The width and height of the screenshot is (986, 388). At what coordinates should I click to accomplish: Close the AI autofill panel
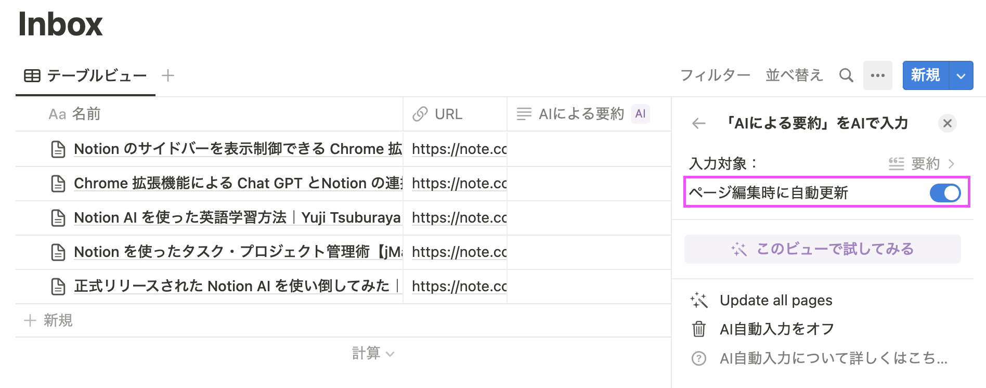(x=948, y=123)
